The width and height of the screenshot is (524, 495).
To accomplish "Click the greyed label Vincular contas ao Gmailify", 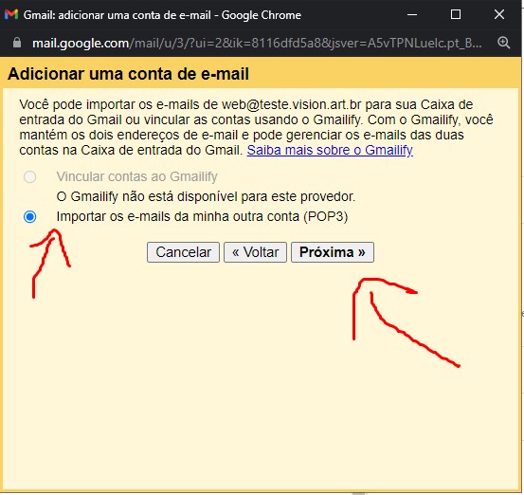I will [x=137, y=176].
